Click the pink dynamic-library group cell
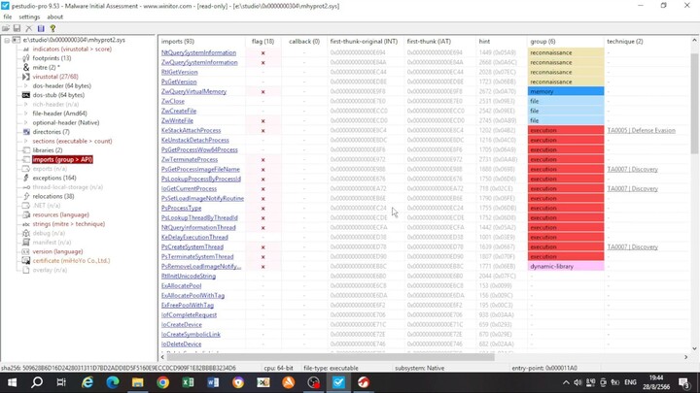The width and height of the screenshot is (700, 393). click(566, 266)
